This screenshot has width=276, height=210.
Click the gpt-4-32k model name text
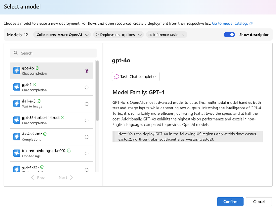[31, 167]
